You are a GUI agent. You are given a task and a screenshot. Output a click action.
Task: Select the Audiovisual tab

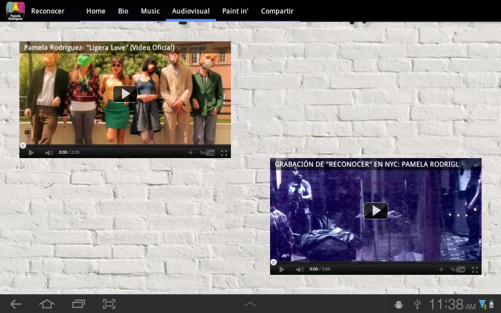(x=191, y=11)
